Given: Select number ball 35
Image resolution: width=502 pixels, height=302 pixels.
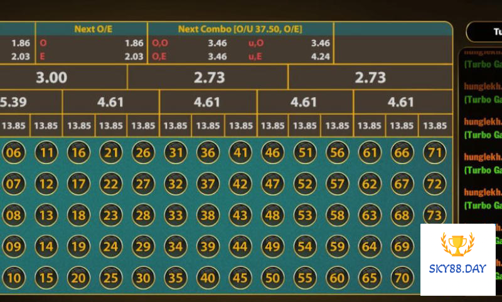Looking at the screenshot, I should coord(175,278).
